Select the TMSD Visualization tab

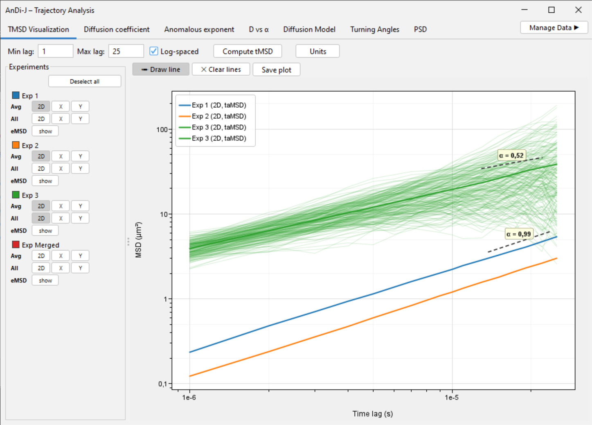point(38,29)
